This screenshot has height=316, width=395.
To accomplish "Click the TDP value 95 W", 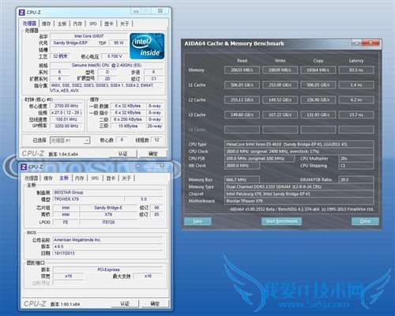I will click(x=118, y=43).
